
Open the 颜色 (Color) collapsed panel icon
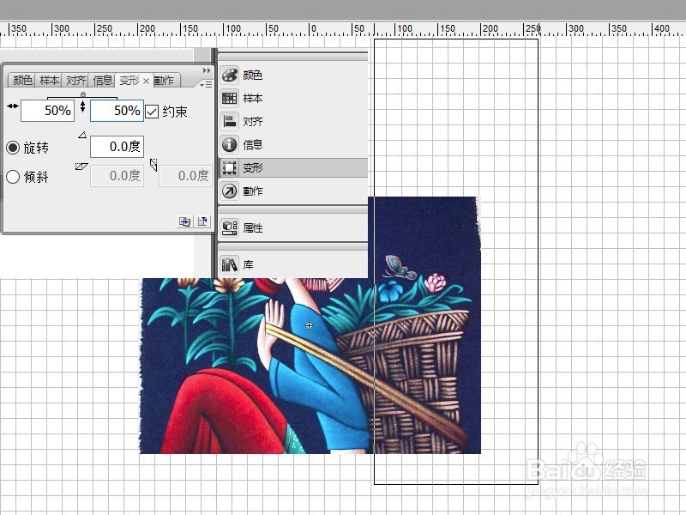click(x=229, y=75)
